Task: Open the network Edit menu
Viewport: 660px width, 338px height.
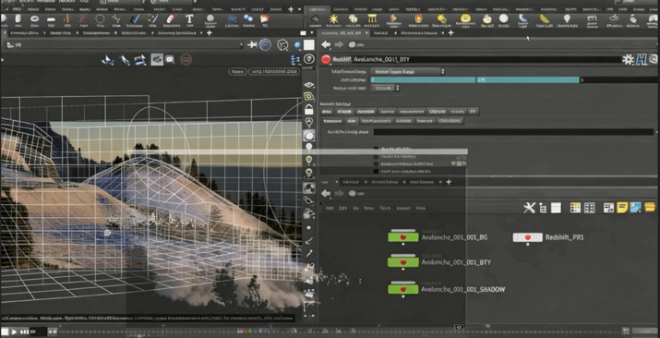Action: [x=343, y=209]
